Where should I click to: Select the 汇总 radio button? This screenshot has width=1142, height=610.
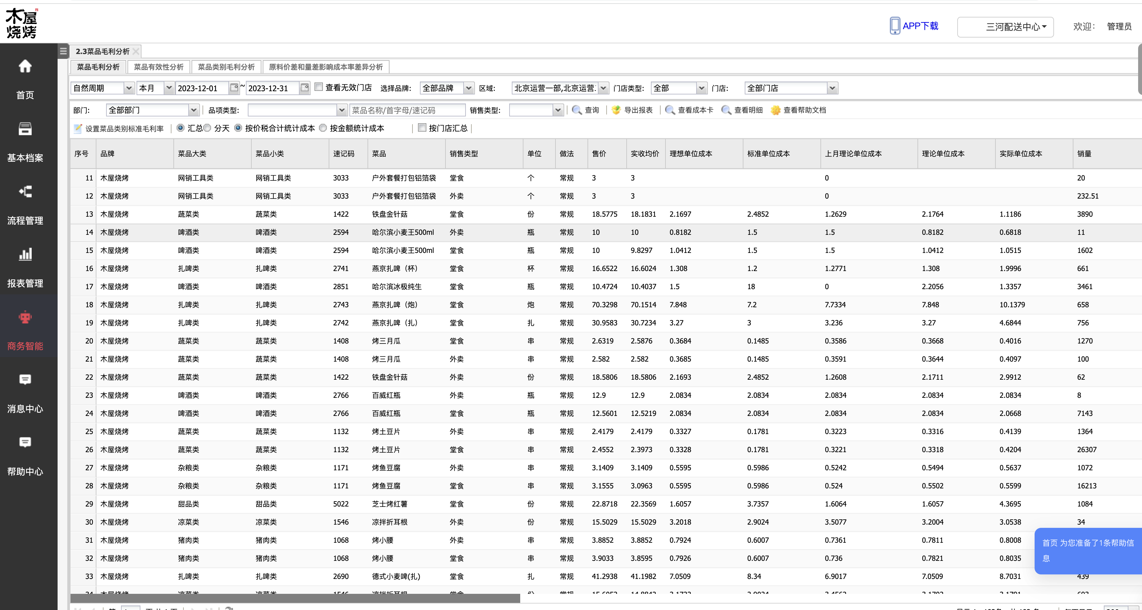click(x=181, y=128)
